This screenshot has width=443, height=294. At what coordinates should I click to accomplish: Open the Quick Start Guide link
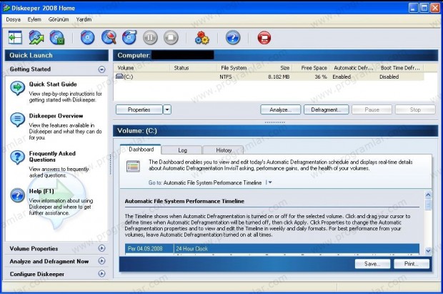(x=53, y=84)
